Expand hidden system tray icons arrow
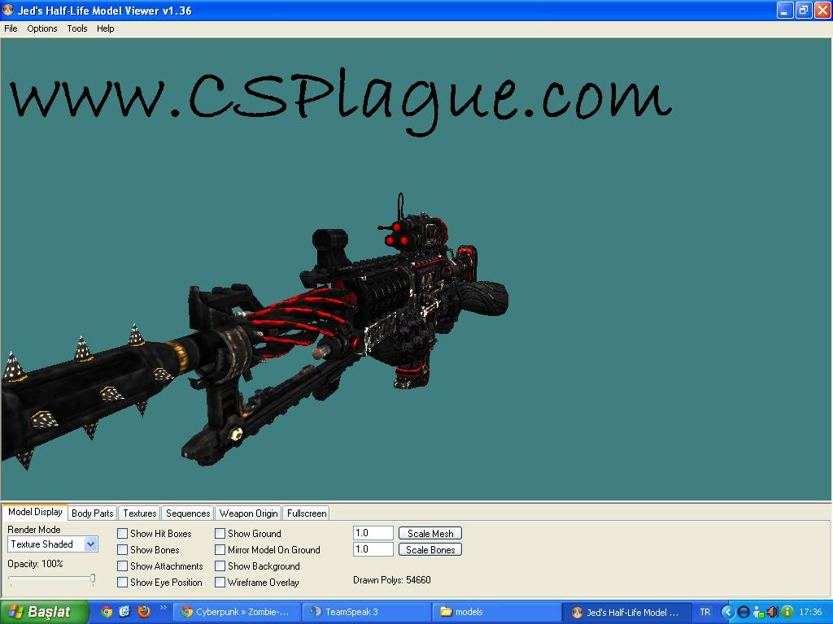The image size is (833, 624). [x=728, y=612]
